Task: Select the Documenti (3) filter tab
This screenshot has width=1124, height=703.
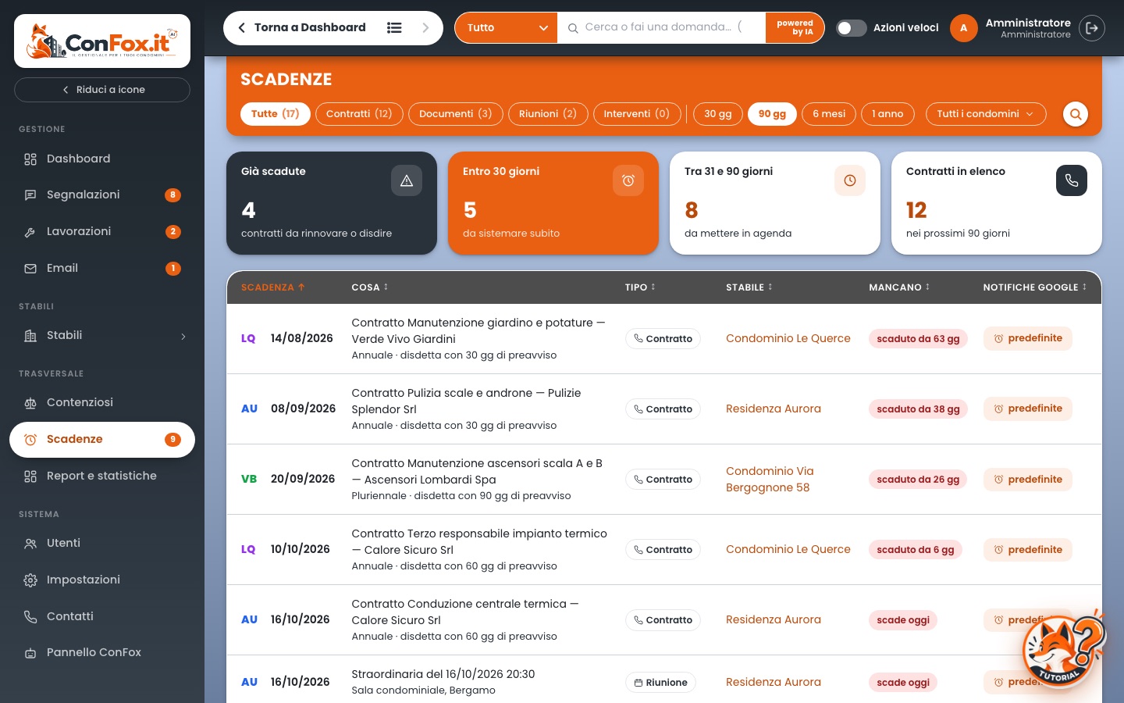Action: (x=456, y=114)
